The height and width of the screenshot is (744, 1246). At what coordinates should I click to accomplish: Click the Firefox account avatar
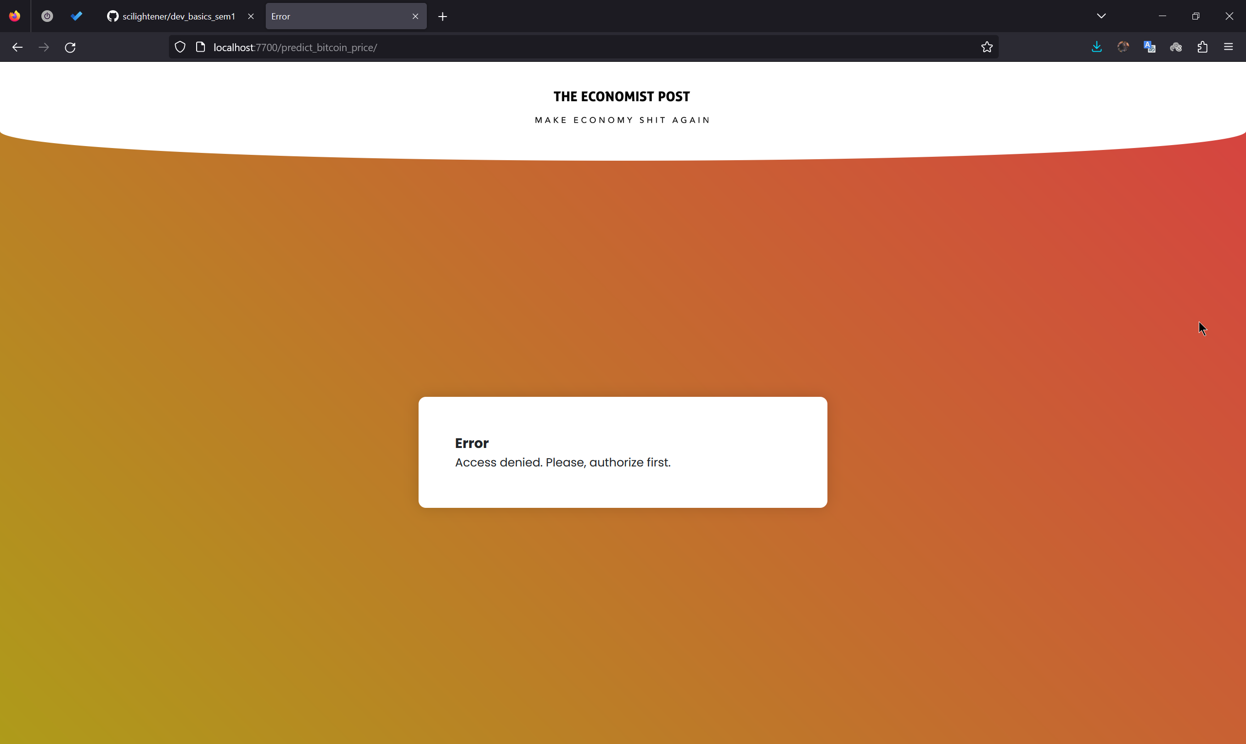pyautogui.click(x=1123, y=47)
